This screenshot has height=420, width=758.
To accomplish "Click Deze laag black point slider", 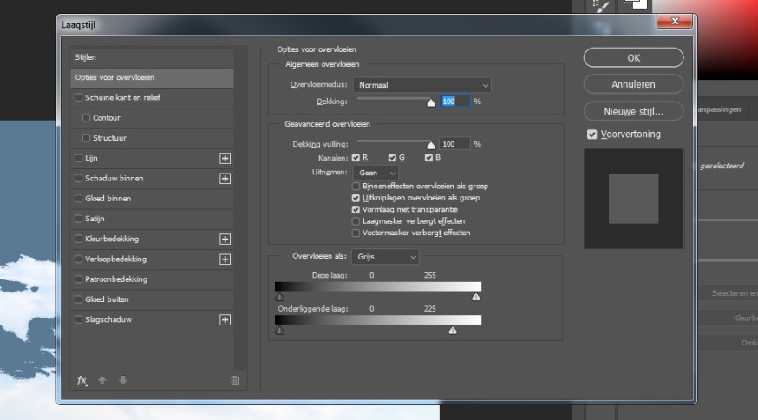I will click(279, 297).
